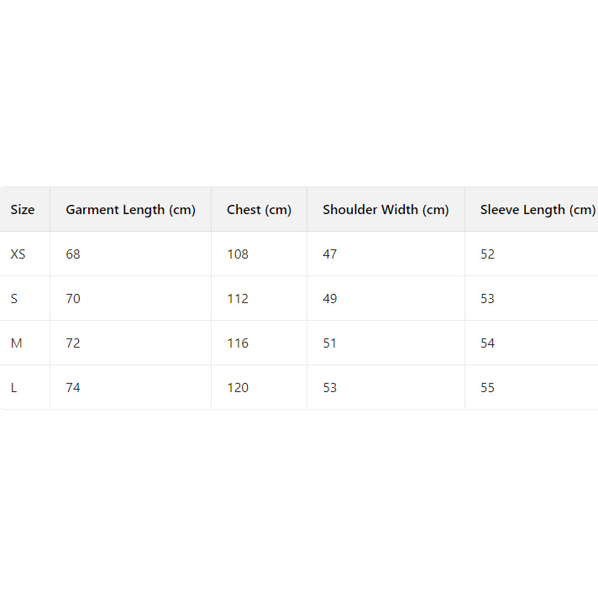598x597 pixels.
Task: Click the Garment Length (cm) header
Action: (130, 210)
